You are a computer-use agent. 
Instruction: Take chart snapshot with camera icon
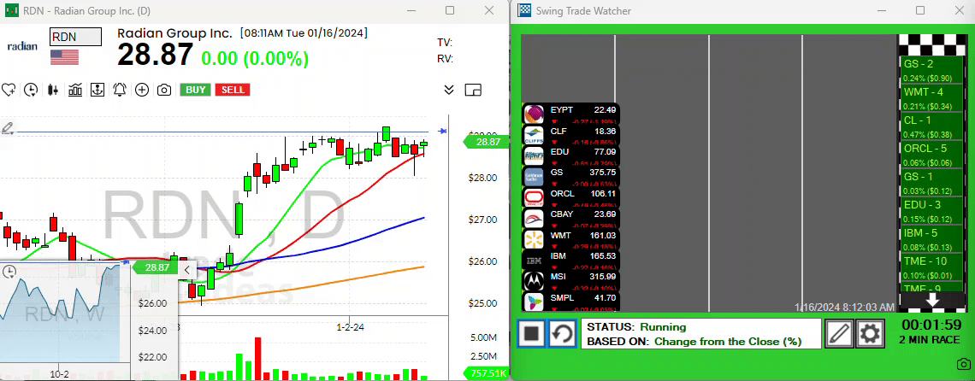[164, 90]
